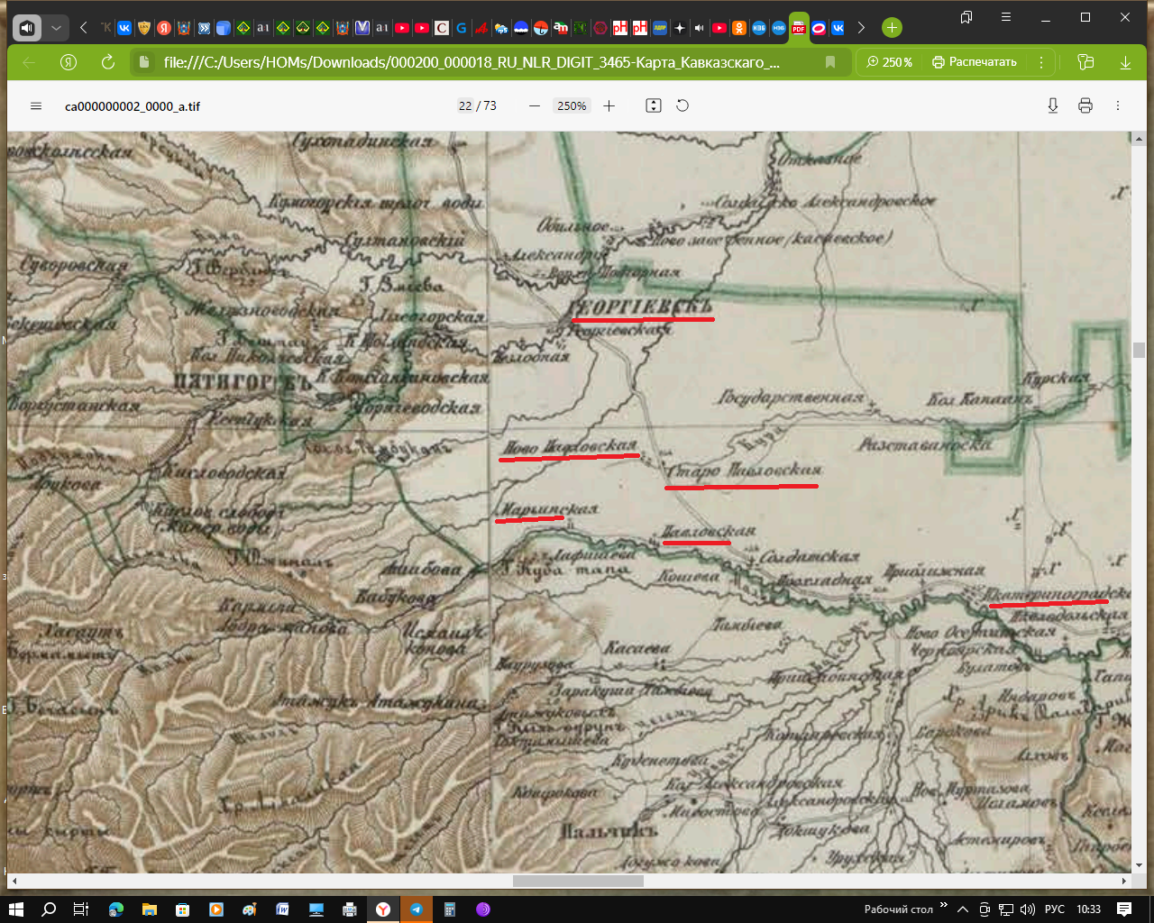Reload the page in browser
Viewport: 1154px width, 923px height.
coord(108,62)
